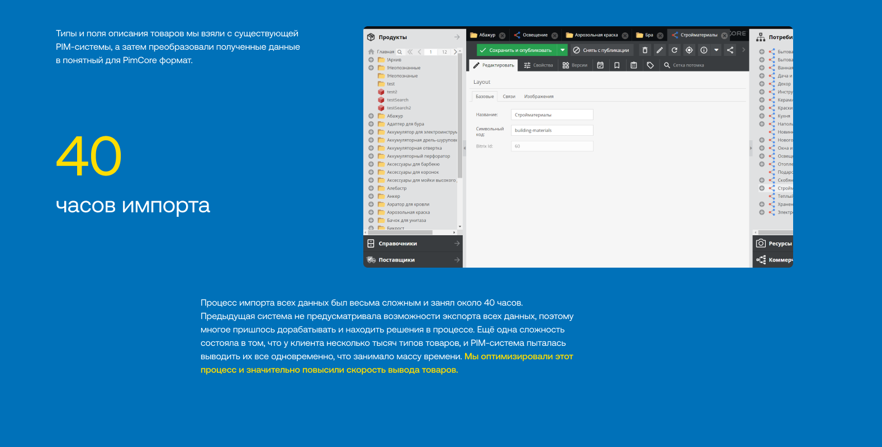Open the dropdown arrow next to the save button
Viewport: 882px width, 447px height.
click(562, 50)
